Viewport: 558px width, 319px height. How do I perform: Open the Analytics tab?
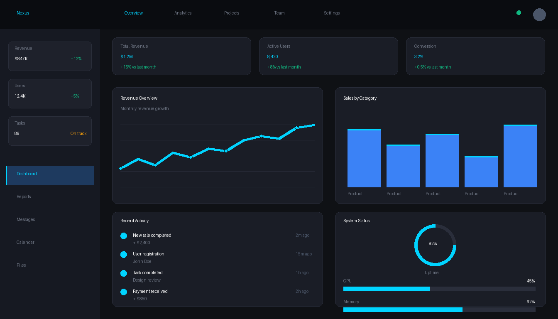click(x=183, y=13)
